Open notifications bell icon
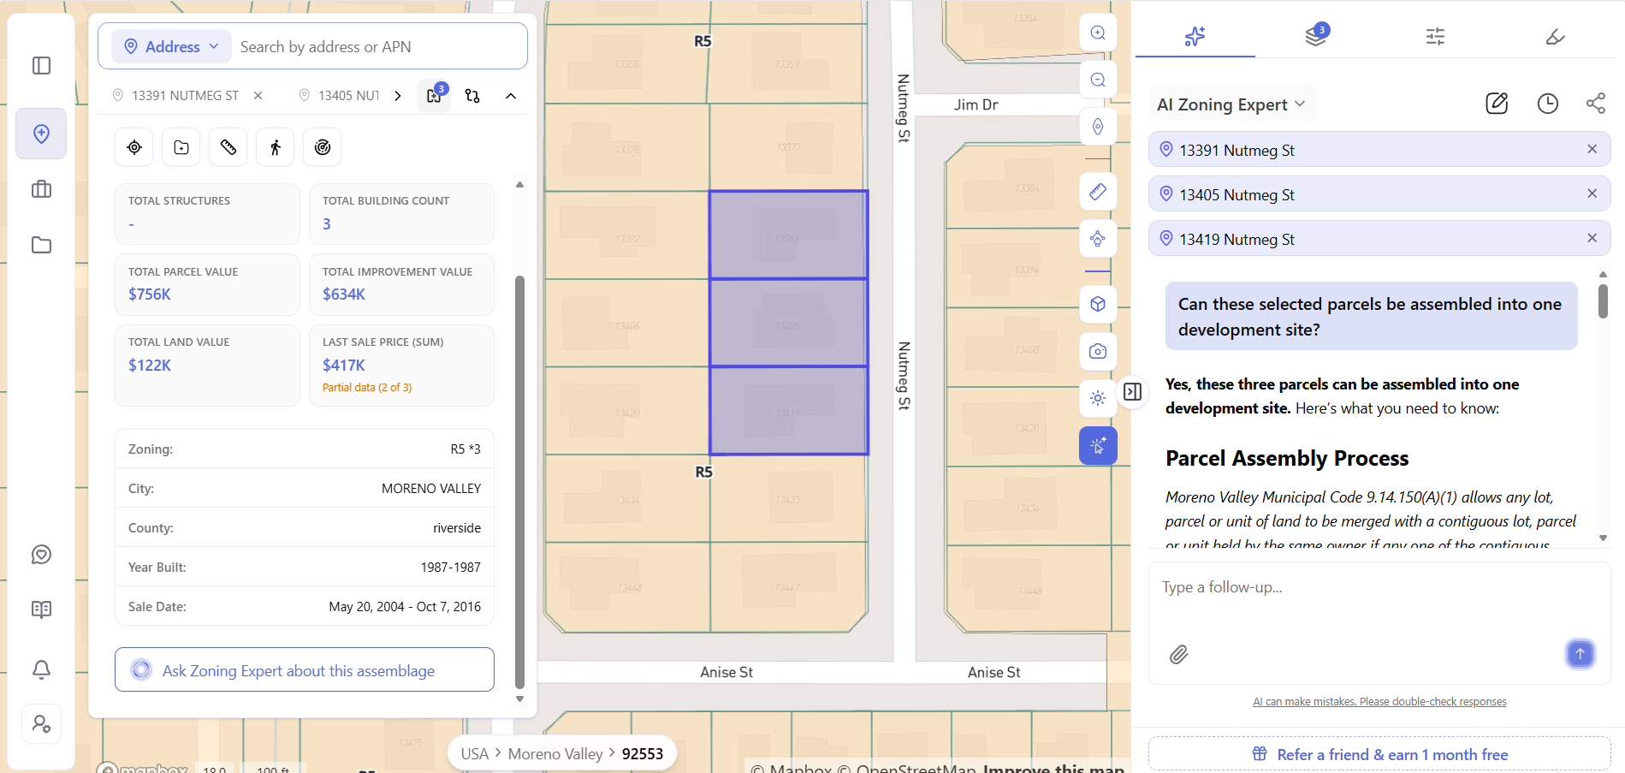 tap(41, 669)
